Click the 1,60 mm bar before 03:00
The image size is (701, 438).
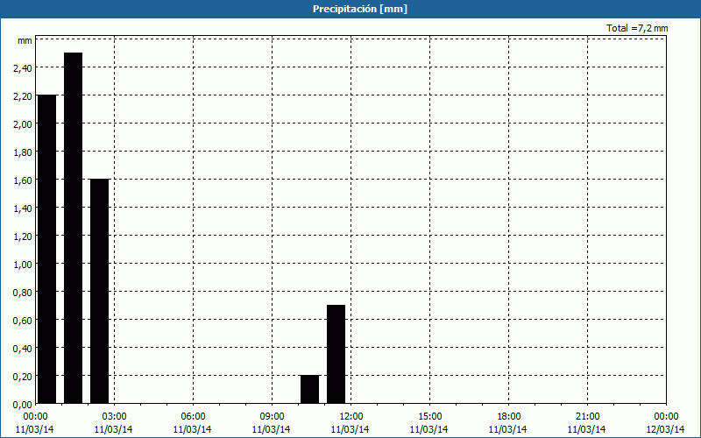tap(99, 292)
